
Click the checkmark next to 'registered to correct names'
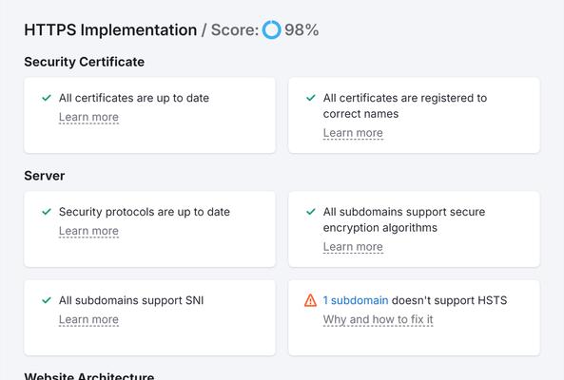click(311, 98)
